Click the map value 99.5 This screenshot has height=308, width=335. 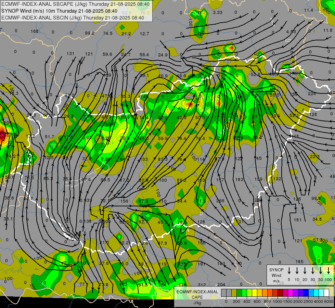click(x=105, y=180)
